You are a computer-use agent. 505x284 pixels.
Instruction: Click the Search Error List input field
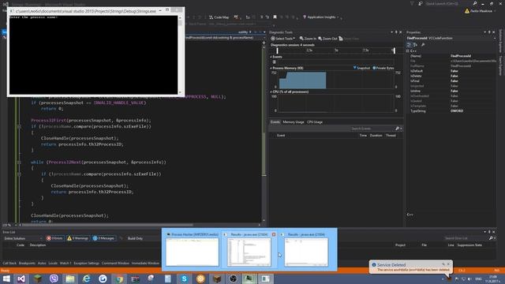point(466,238)
